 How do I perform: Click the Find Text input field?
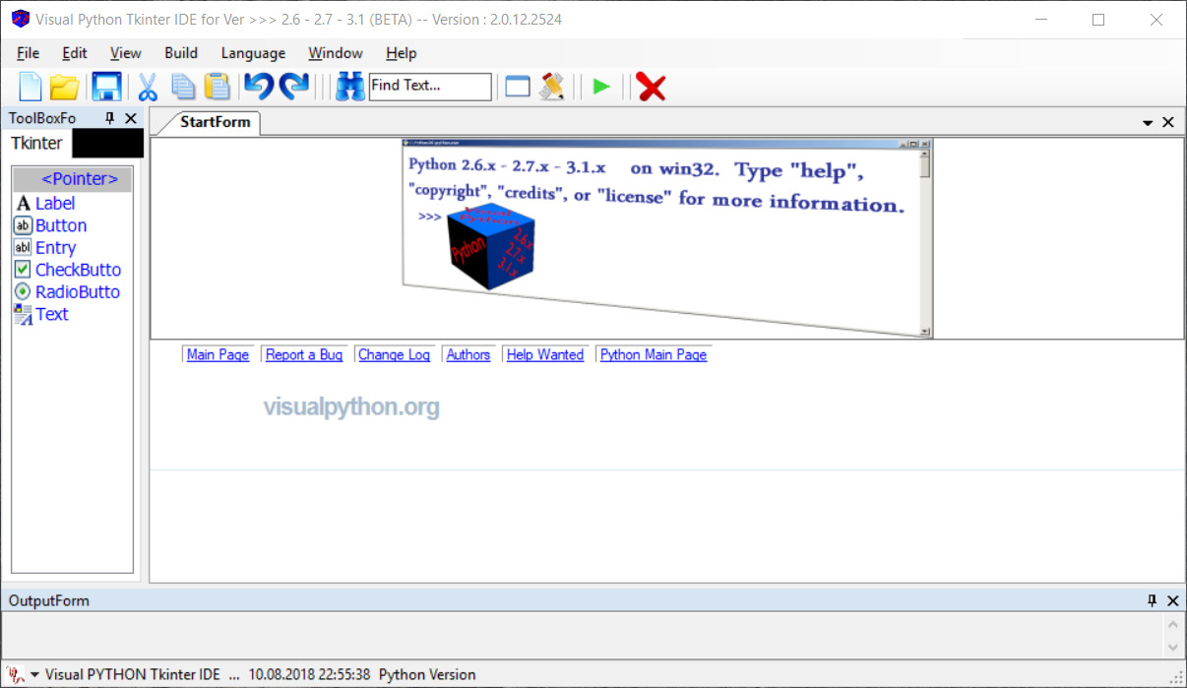pos(430,87)
